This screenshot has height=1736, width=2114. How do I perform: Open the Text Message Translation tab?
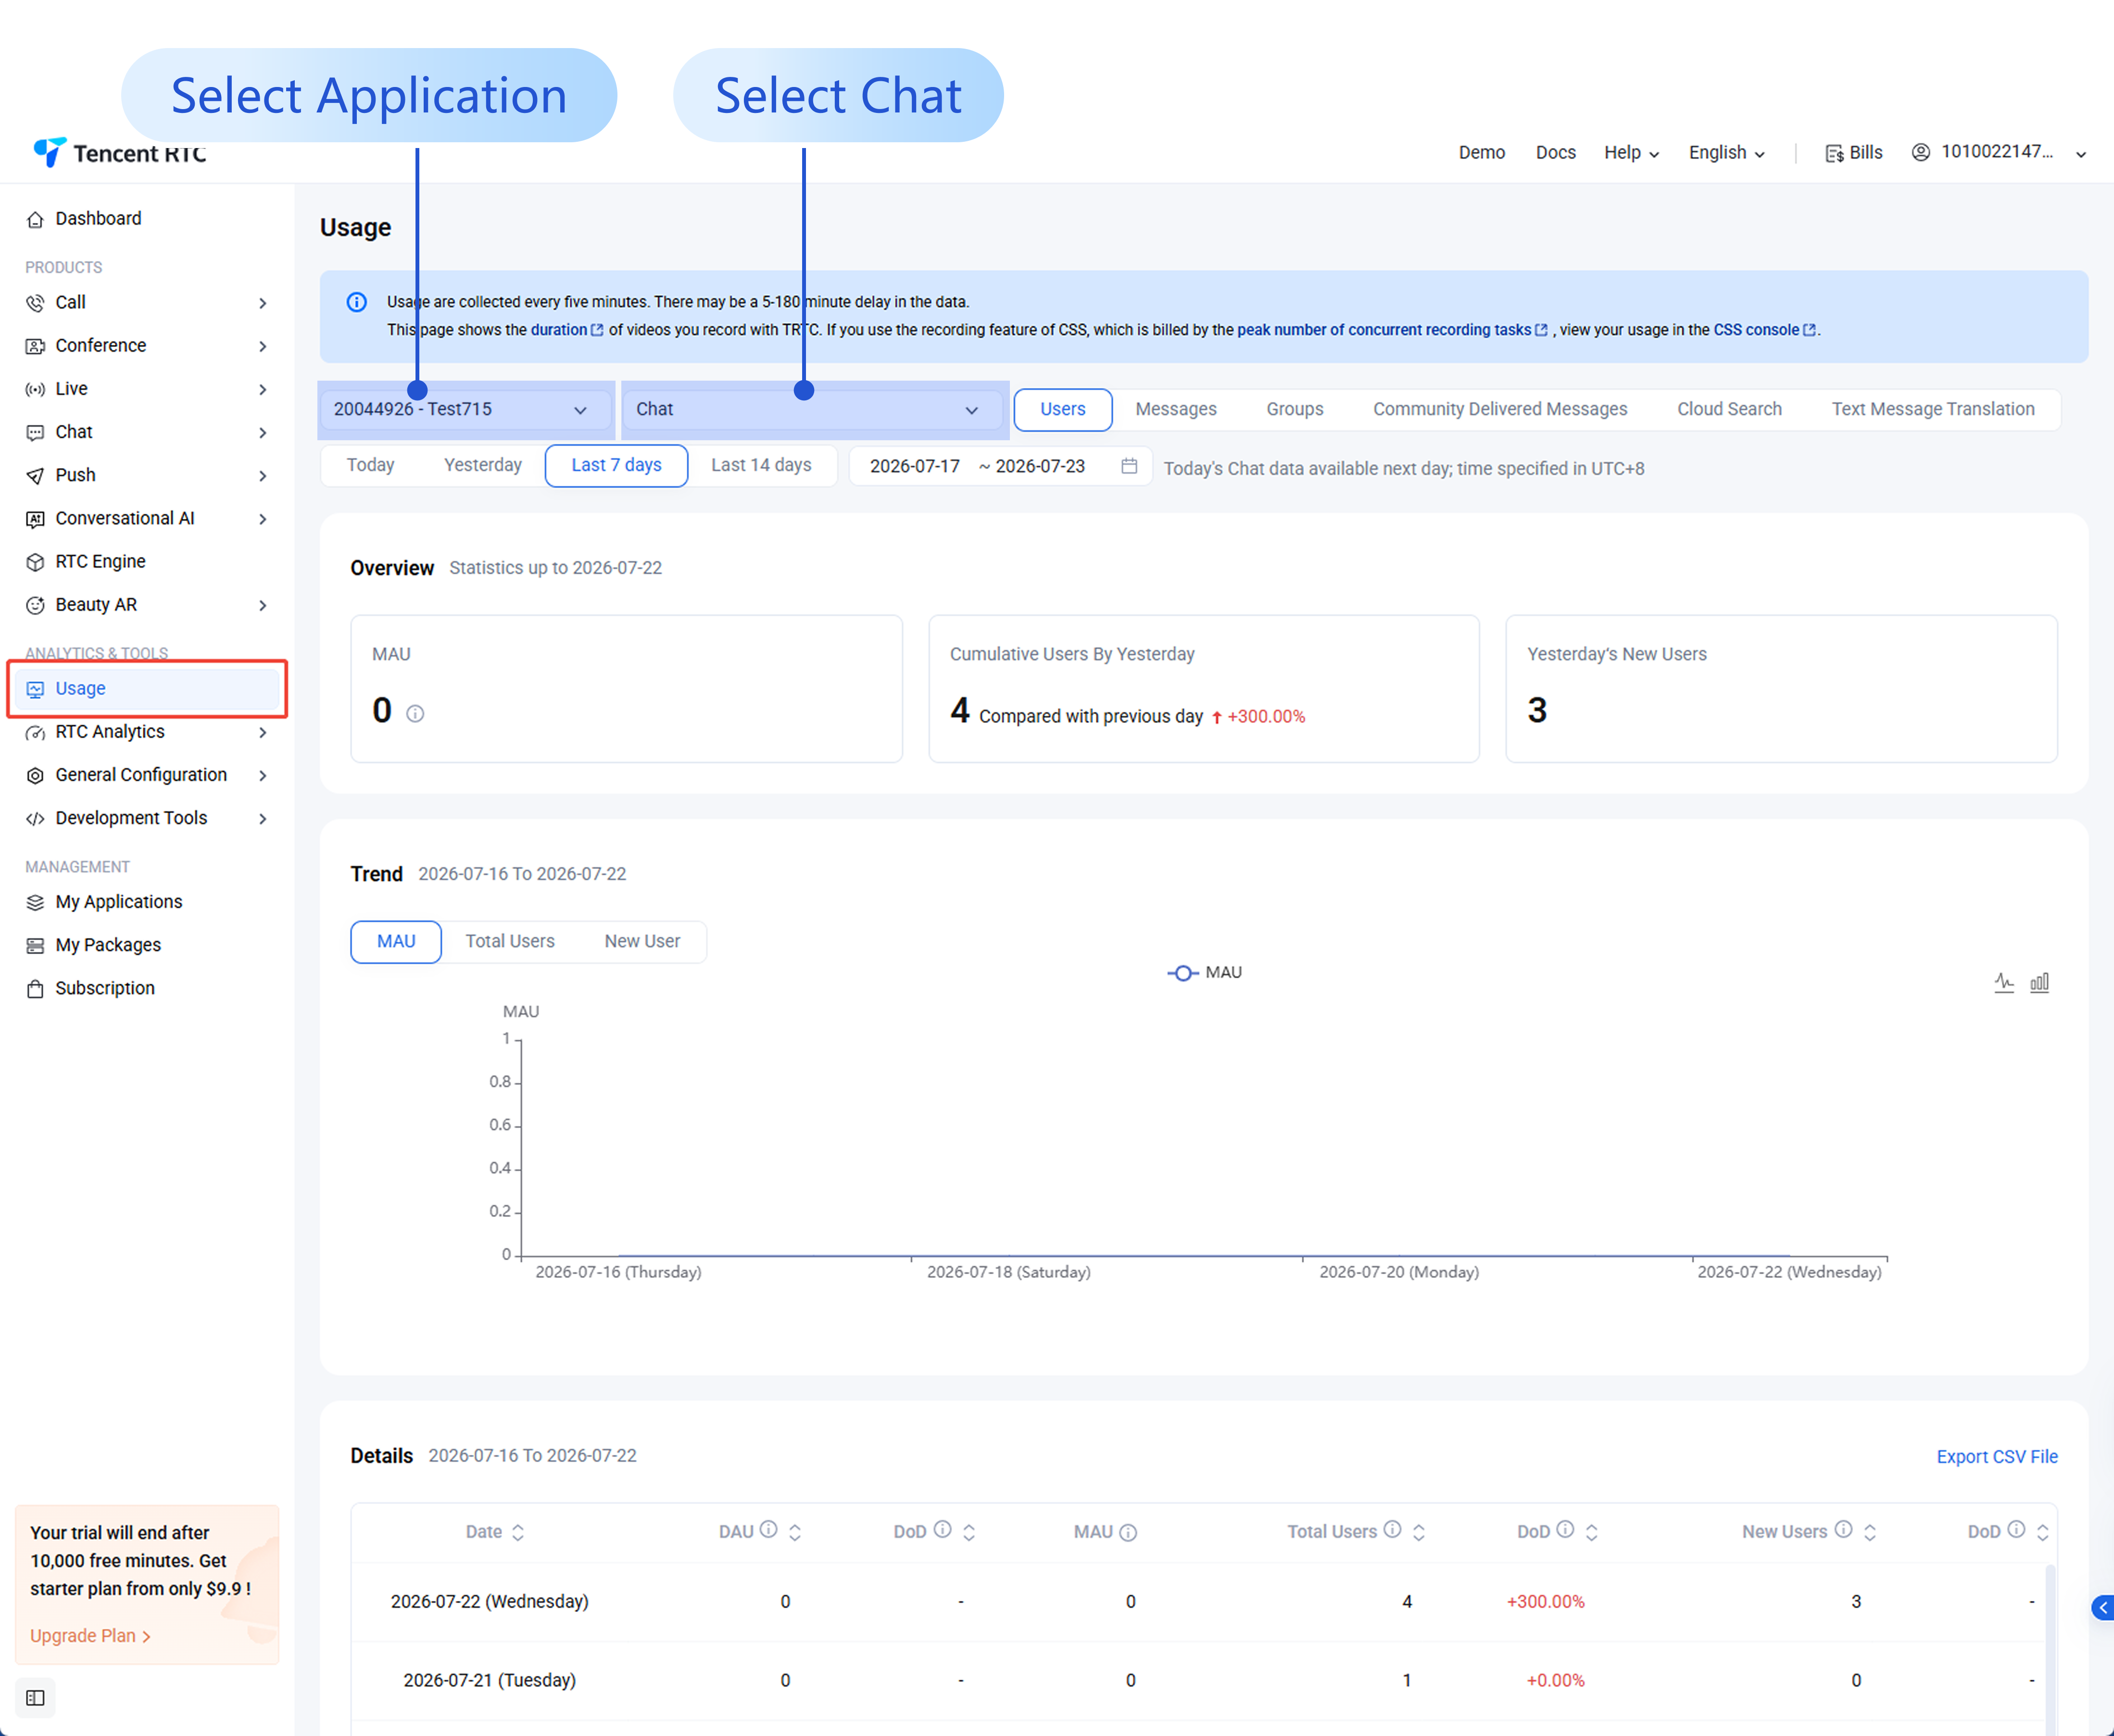point(1933,409)
